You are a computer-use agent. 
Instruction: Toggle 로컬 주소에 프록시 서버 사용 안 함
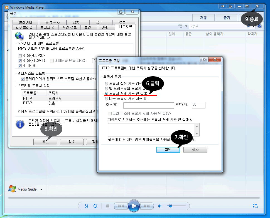pyautogui.click(x=110, y=113)
